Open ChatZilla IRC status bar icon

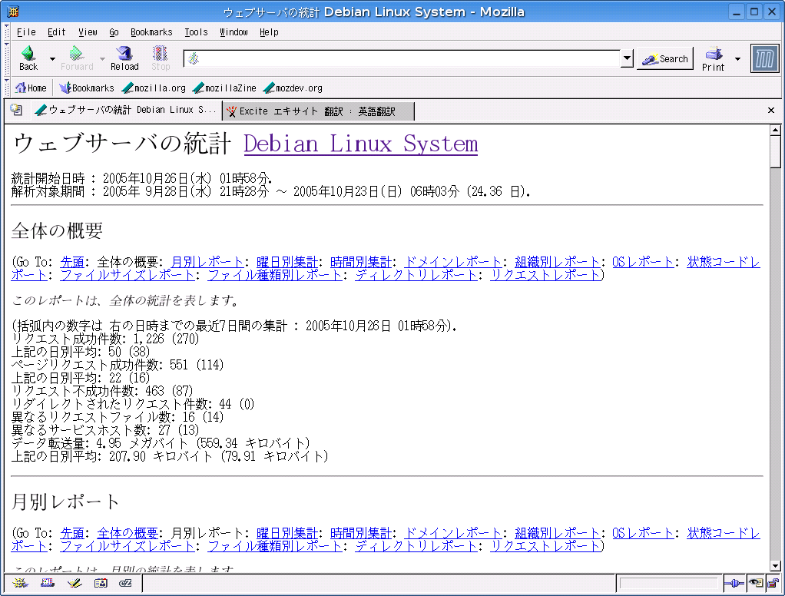(125, 583)
